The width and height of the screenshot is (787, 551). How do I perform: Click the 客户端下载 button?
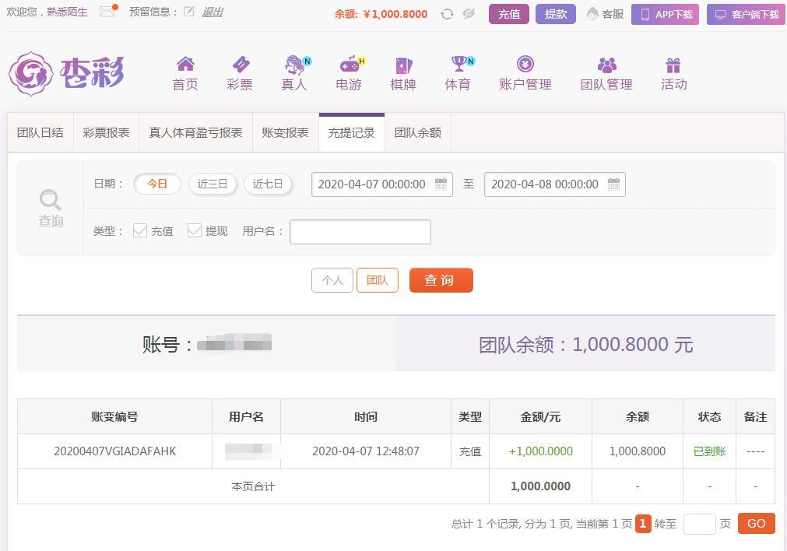tap(746, 14)
